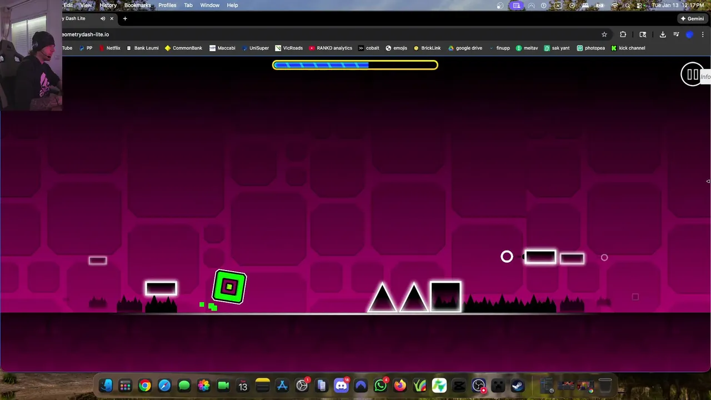Open the meitav bookmark

(527, 48)
